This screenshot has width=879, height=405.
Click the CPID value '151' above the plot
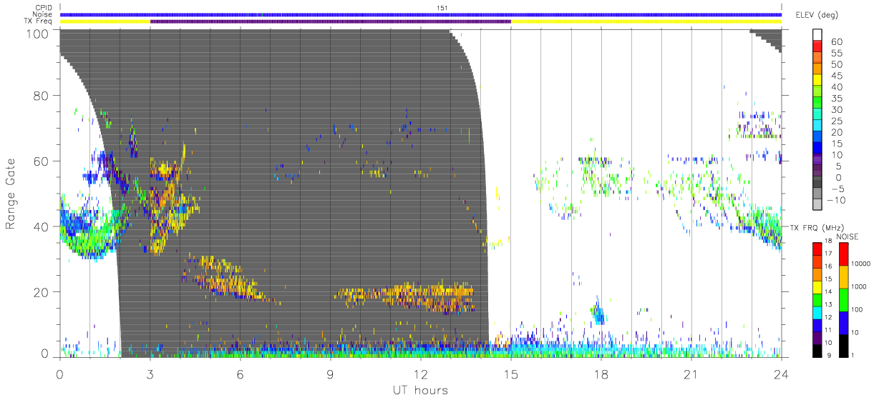tap(442, 7)
